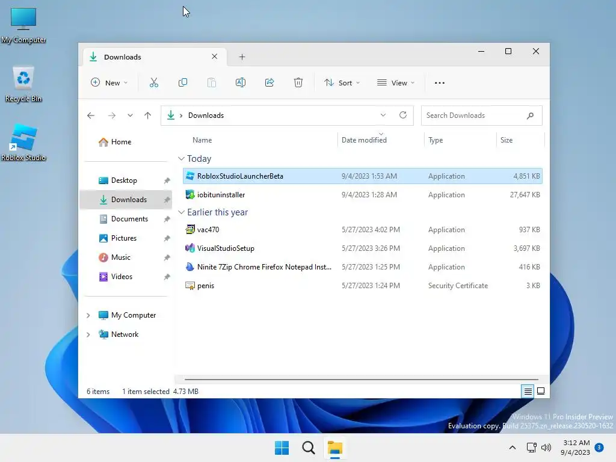Open the Windows Start button
Image resolution: width=616 pixels, height=462 pixels.
pos(282,448)
